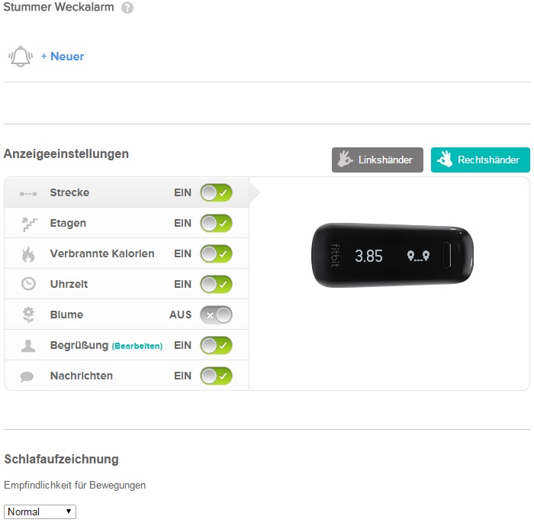Viewport: 534px width, 526px height.
Task: Click the Verbrannte Kalorien flame icon
Action: click(28, 253)
